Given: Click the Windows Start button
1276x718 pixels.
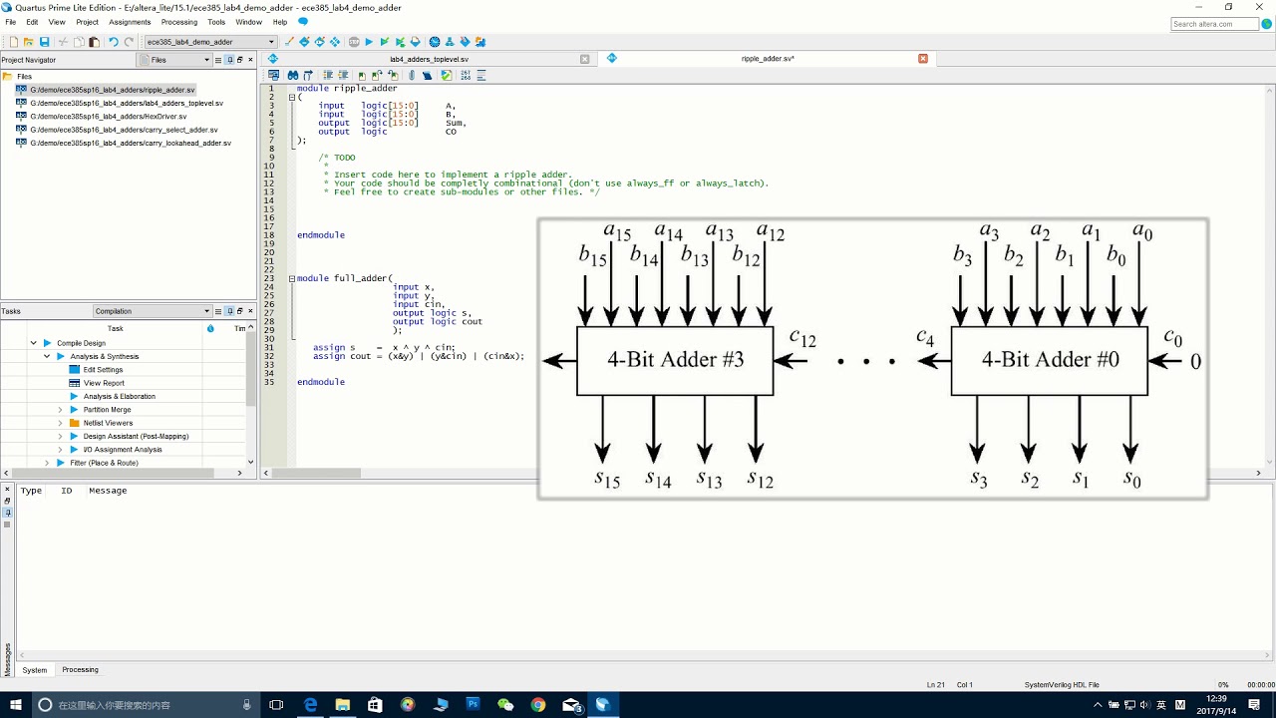Looking at the screenshot, I should click(x=14, y=705).
